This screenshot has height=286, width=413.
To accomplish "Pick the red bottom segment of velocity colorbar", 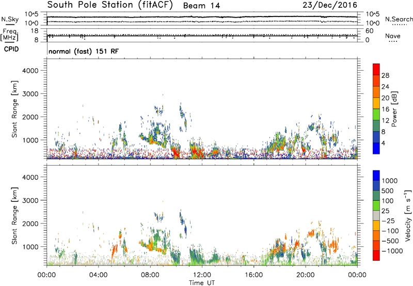I will pyautogui.click(x=376, y=256).
